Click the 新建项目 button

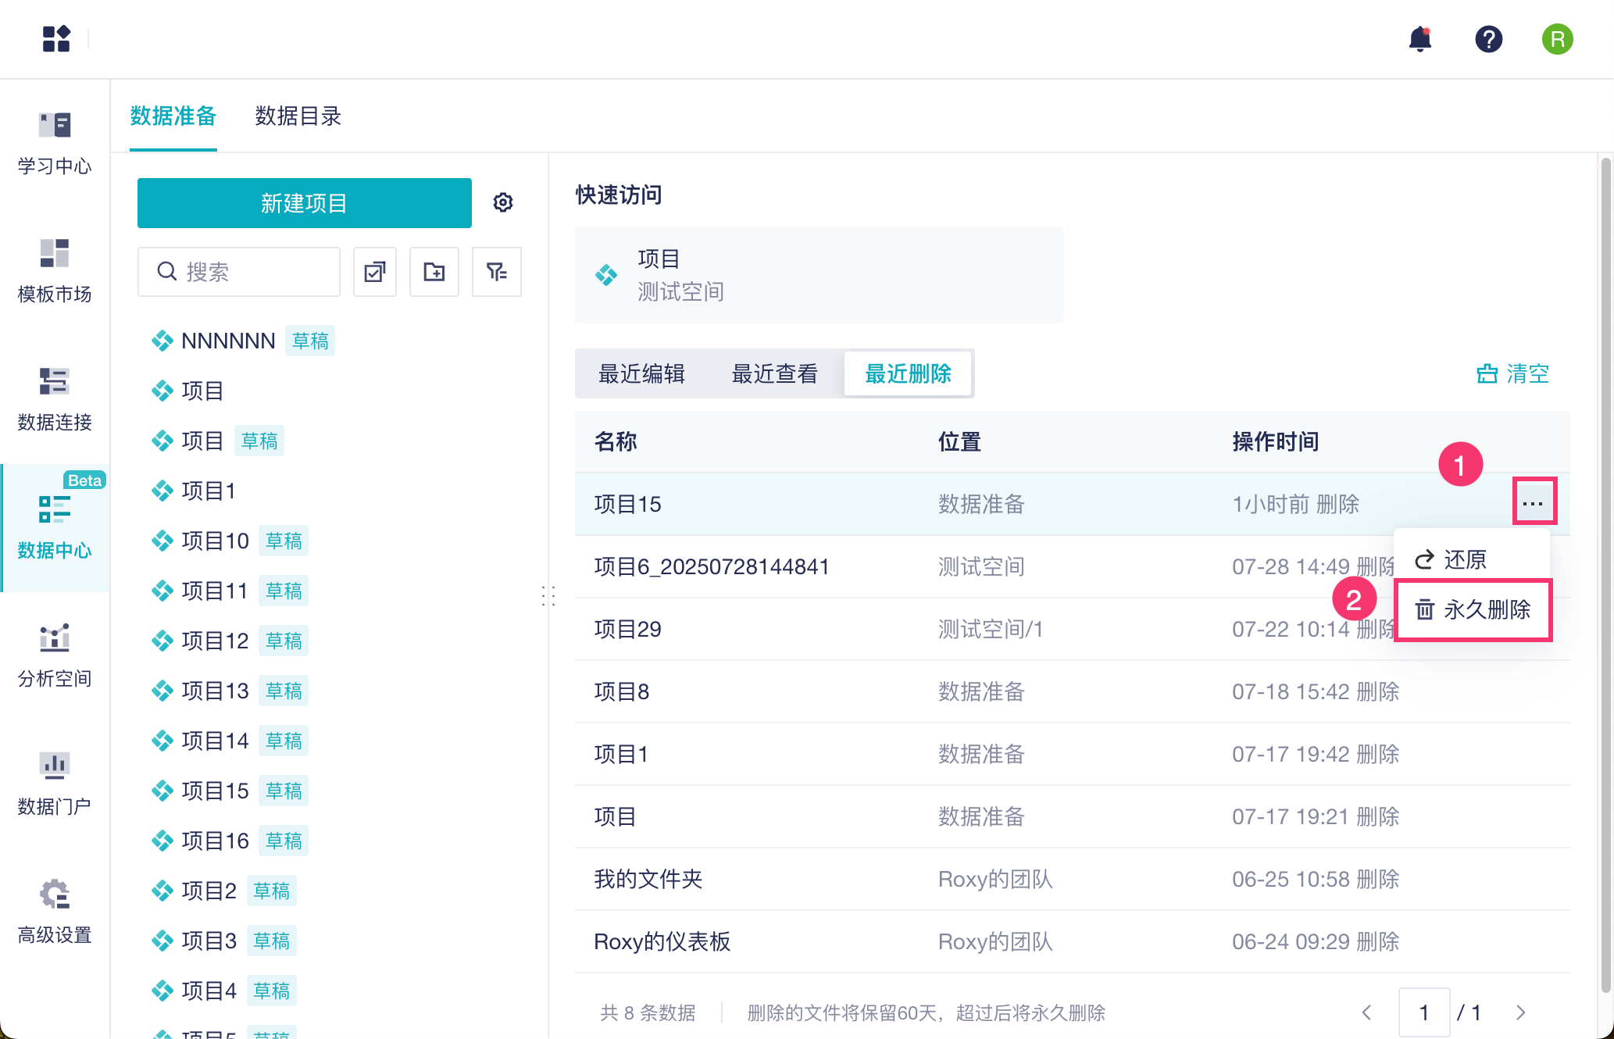tap(304, 203)
